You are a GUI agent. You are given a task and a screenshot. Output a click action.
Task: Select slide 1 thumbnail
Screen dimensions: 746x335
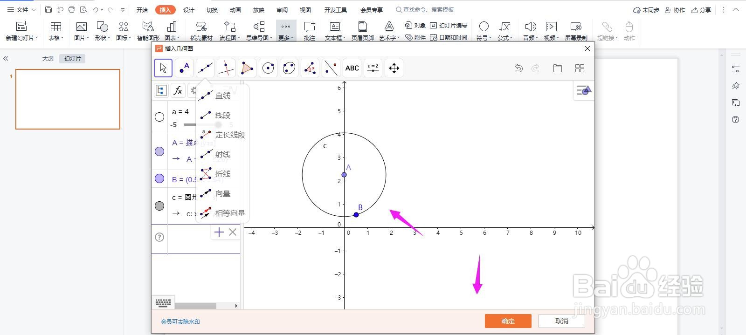coord(68,99)
